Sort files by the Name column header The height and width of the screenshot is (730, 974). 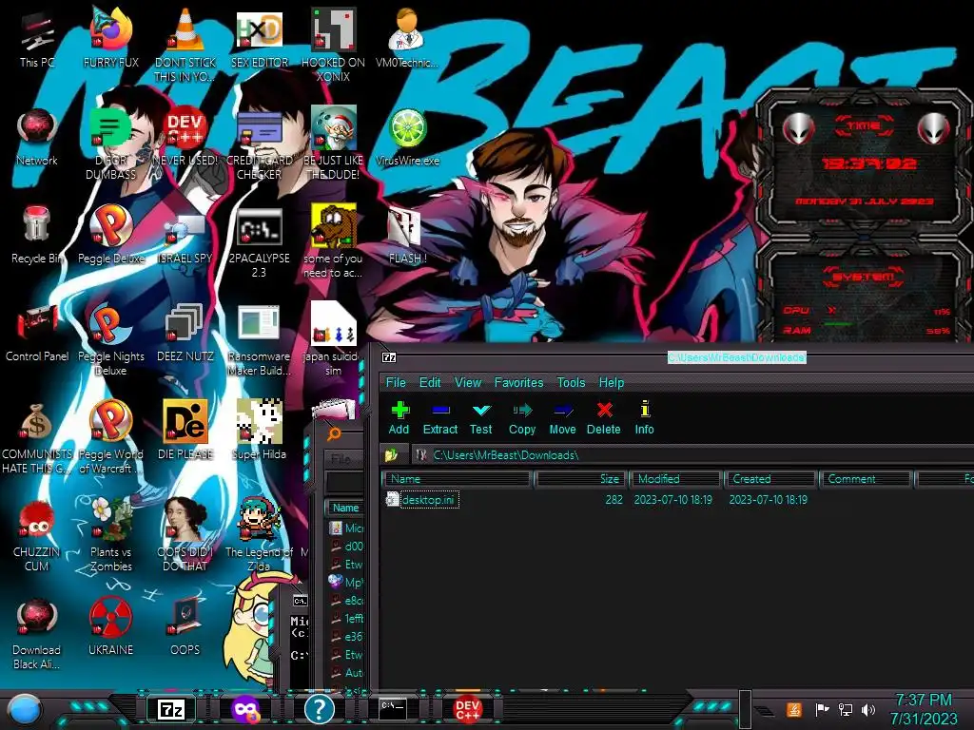click(457, 479)
